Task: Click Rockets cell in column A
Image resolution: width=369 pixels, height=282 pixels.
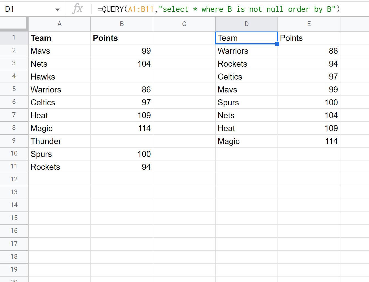Action: (x=60, y=167)
